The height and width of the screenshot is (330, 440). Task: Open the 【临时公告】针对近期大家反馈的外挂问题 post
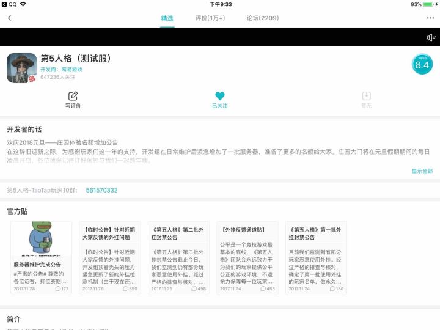point(110,258)
